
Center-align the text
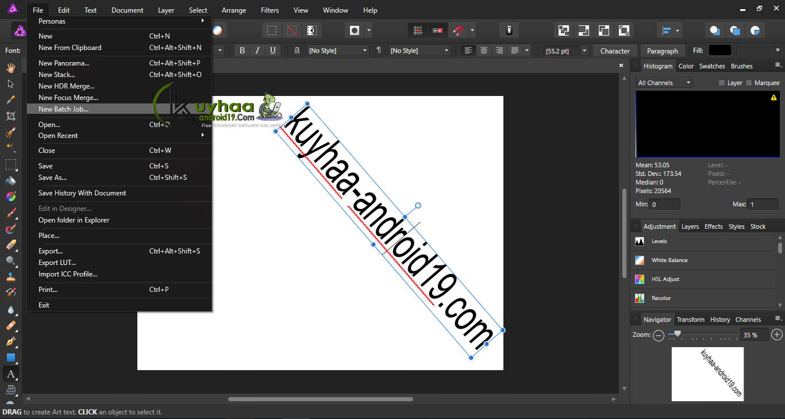484,51
